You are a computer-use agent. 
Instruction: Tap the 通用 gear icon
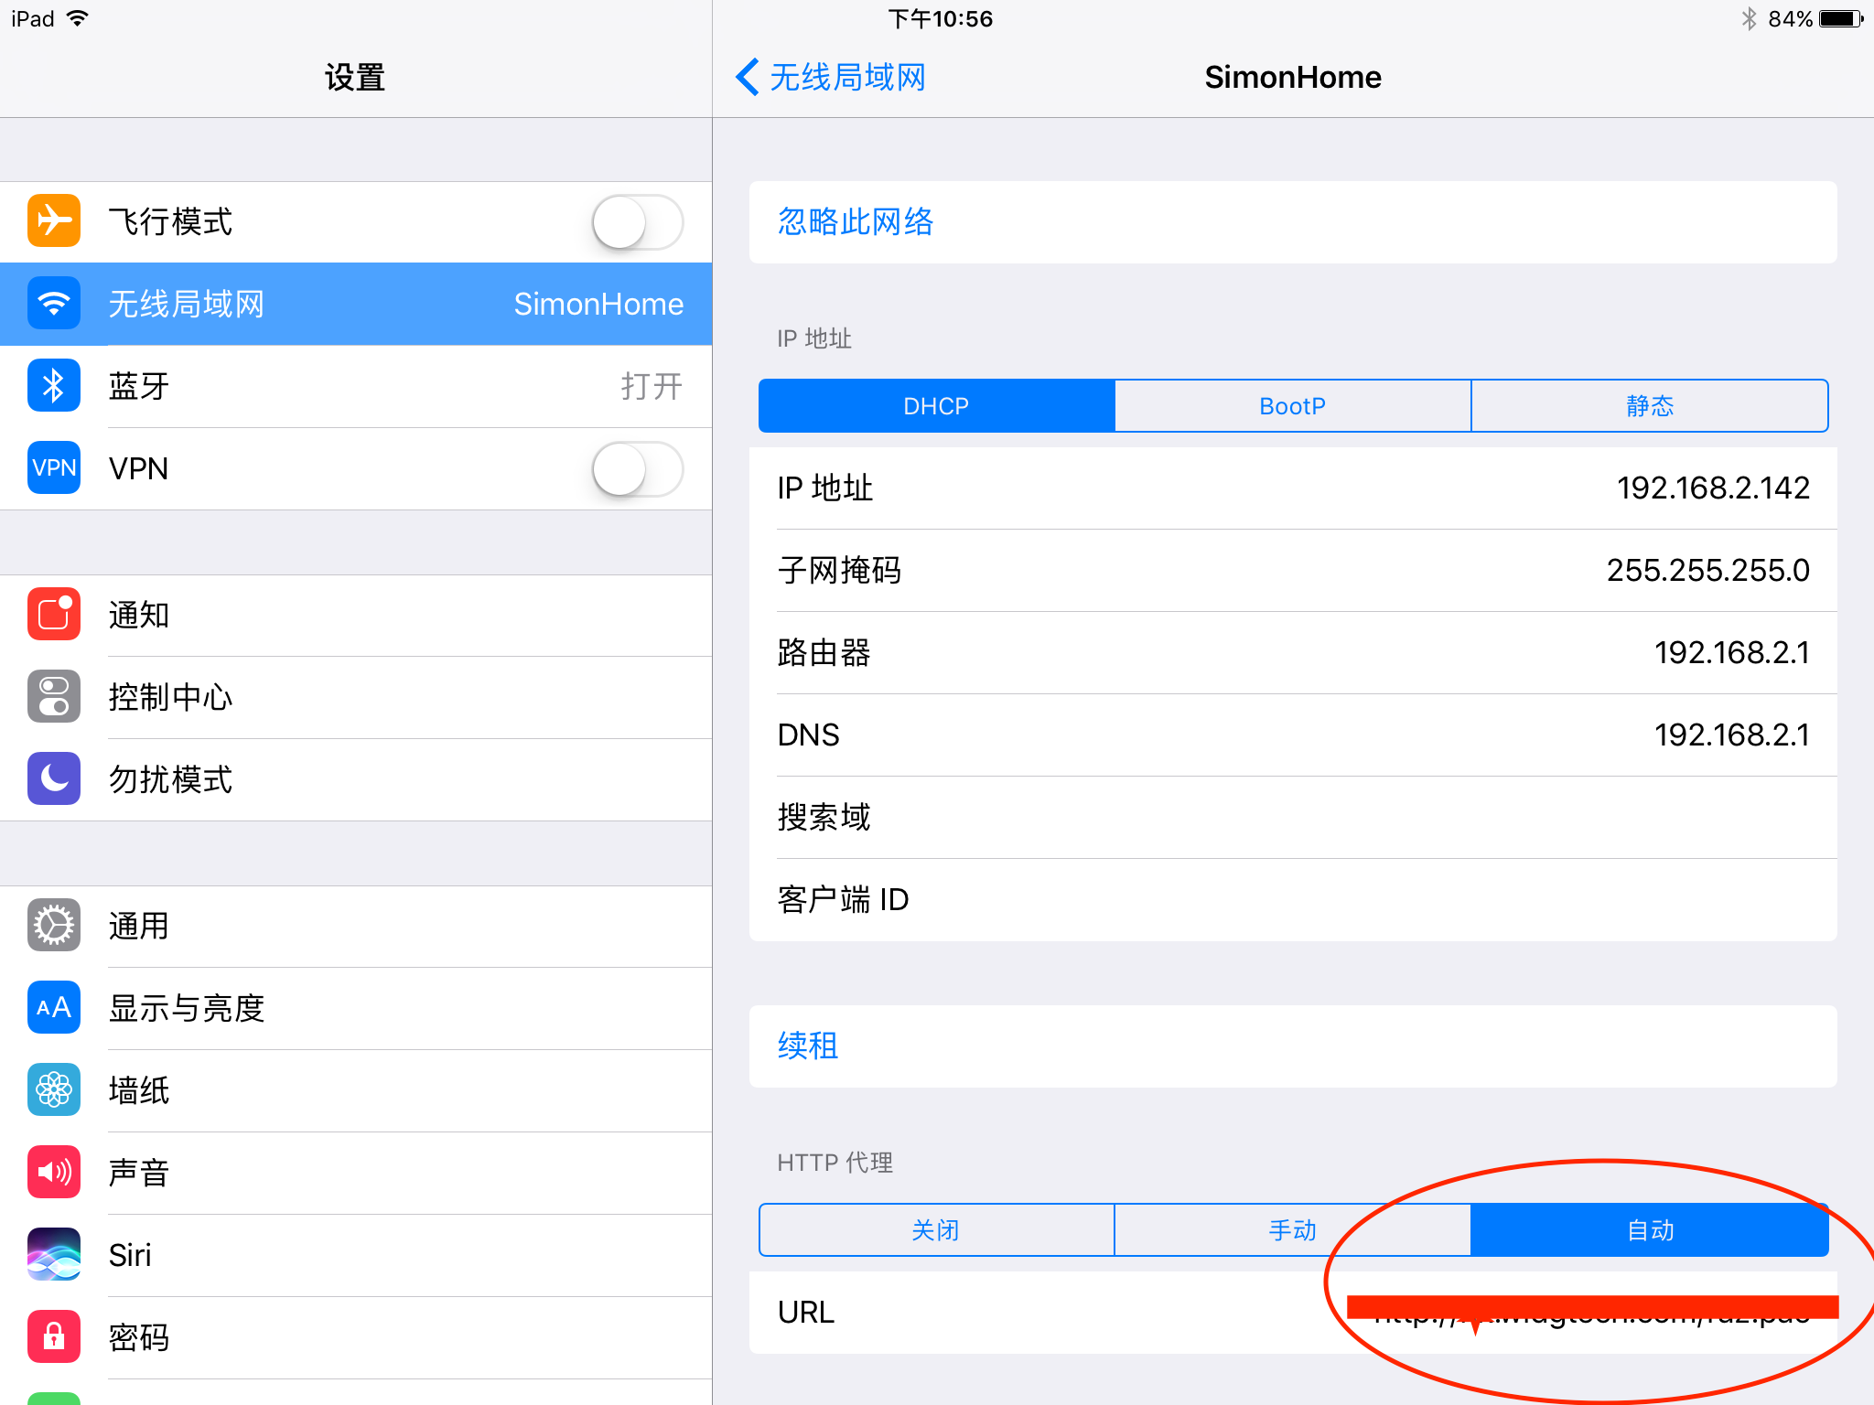(x=54, y=926)
